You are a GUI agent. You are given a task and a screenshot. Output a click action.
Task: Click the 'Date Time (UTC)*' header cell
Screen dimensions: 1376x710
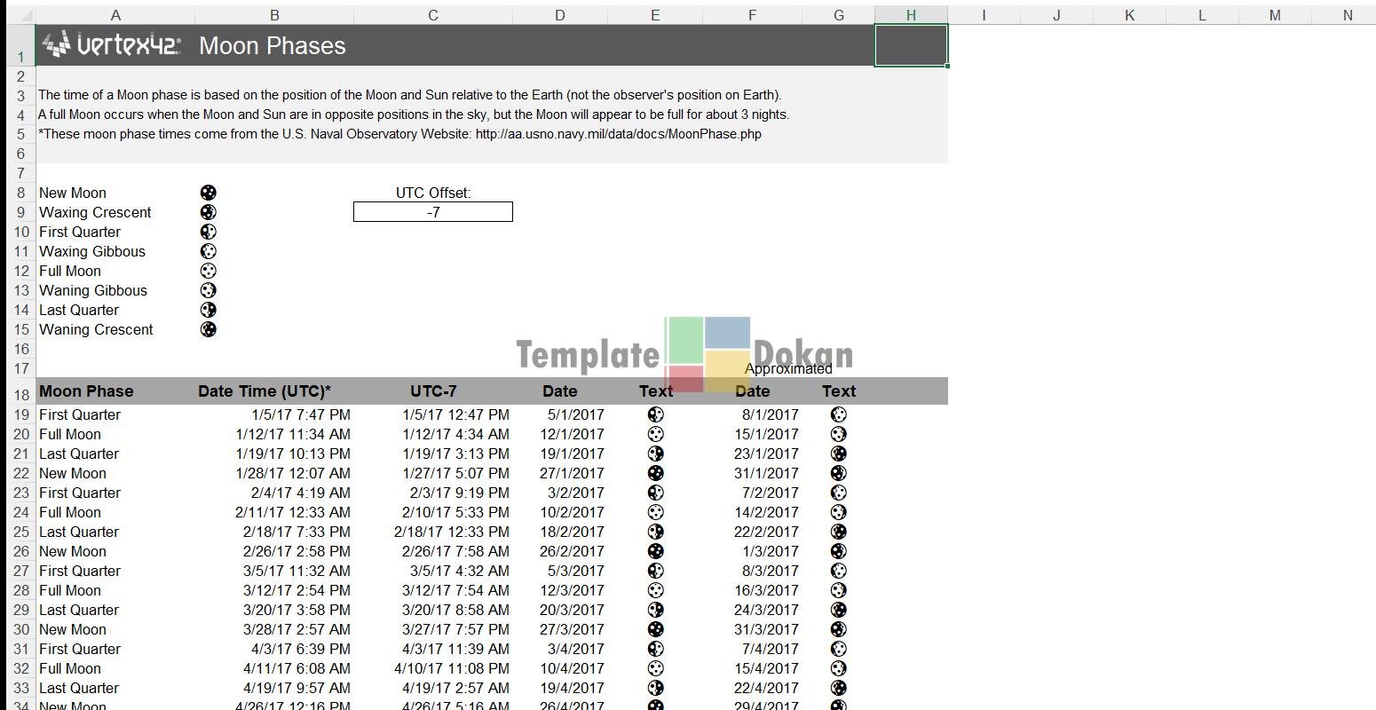click(x=265, y=391)
